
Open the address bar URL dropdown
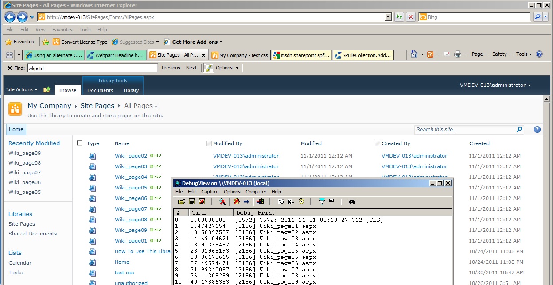tap(388, 17)
